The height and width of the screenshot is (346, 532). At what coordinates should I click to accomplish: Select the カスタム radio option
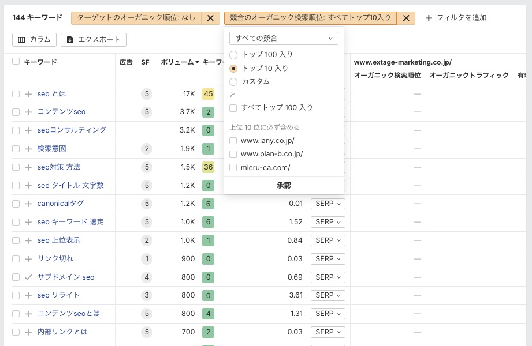(x=233, y=82)
